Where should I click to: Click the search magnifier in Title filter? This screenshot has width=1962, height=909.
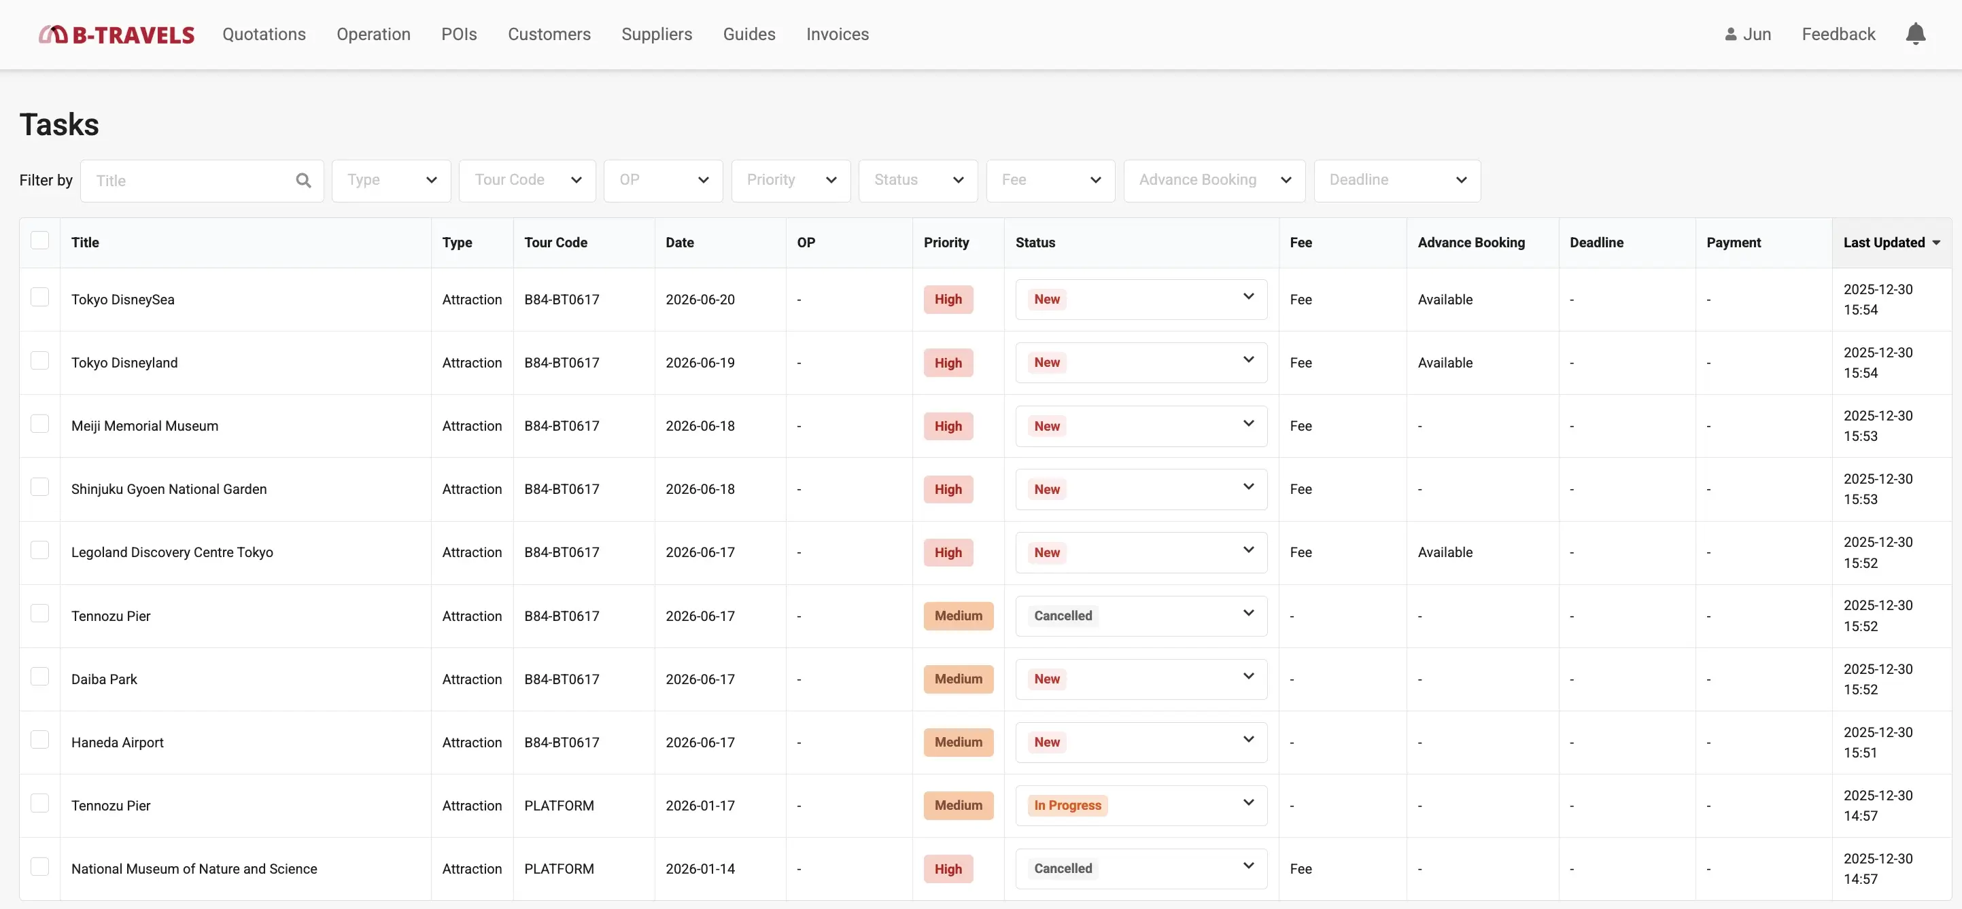pos(303,181)
